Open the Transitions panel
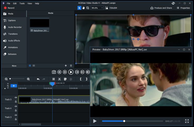Image resolution: width=194 pixels, height=127 pixels. (x=14, y=34)
